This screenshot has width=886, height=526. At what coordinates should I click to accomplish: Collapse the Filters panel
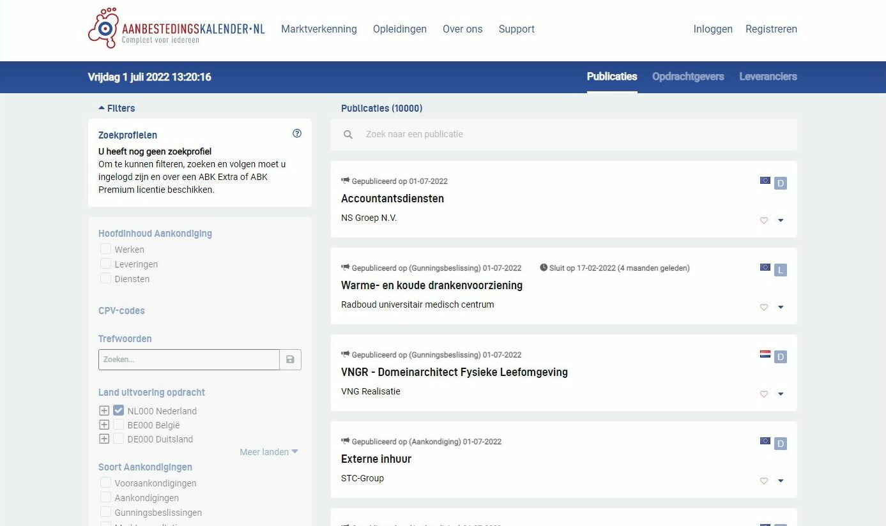tap(117, 109)
